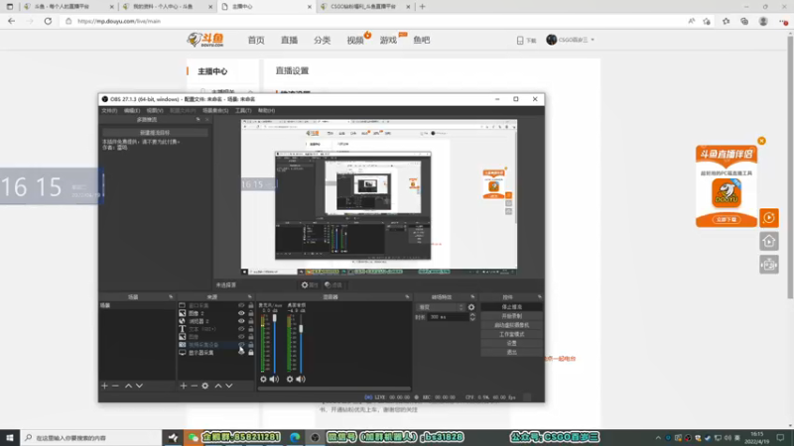The image size is (794, 446).
Task: Add a new source with the plus icon
Action: pyautogui.click(x=184, y=386)
